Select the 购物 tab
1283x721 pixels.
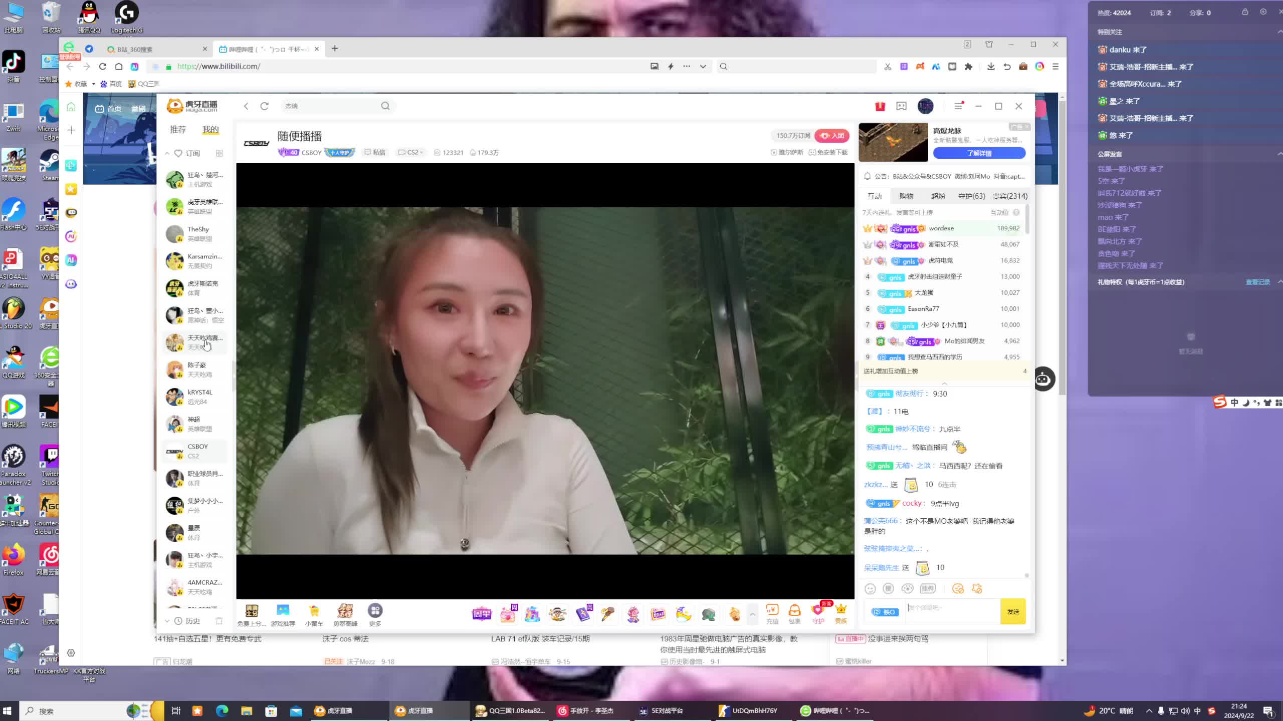click(x=906, y=196)
